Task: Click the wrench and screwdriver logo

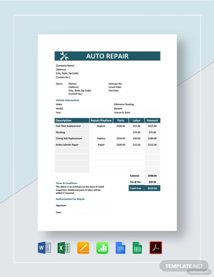Action: (64, 56)
